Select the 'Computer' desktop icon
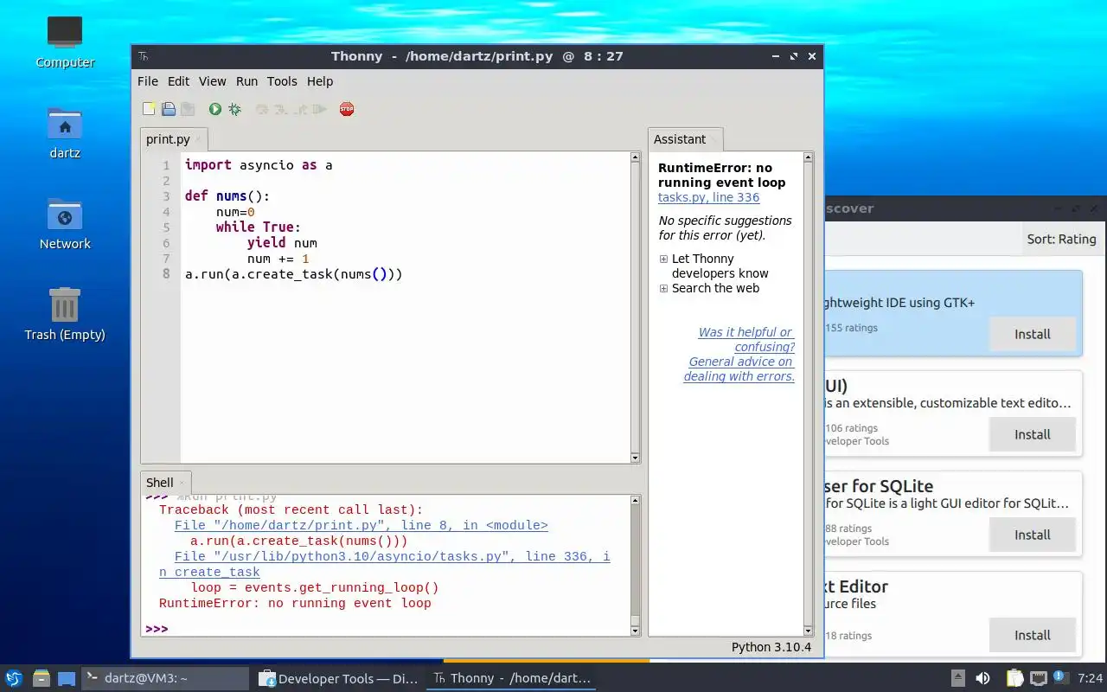This screenshot has height=692, width=1107. tap(65, 42)
